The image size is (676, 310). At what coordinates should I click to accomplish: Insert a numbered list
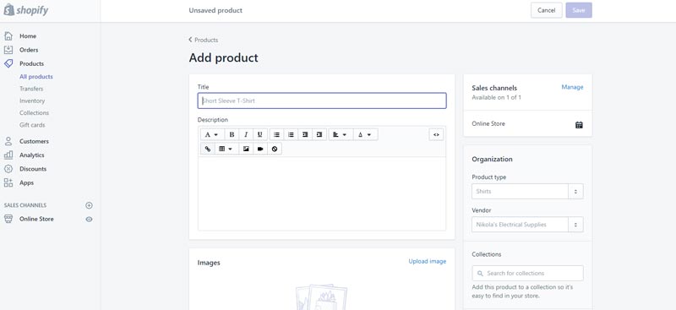click(x=291, y=134)
